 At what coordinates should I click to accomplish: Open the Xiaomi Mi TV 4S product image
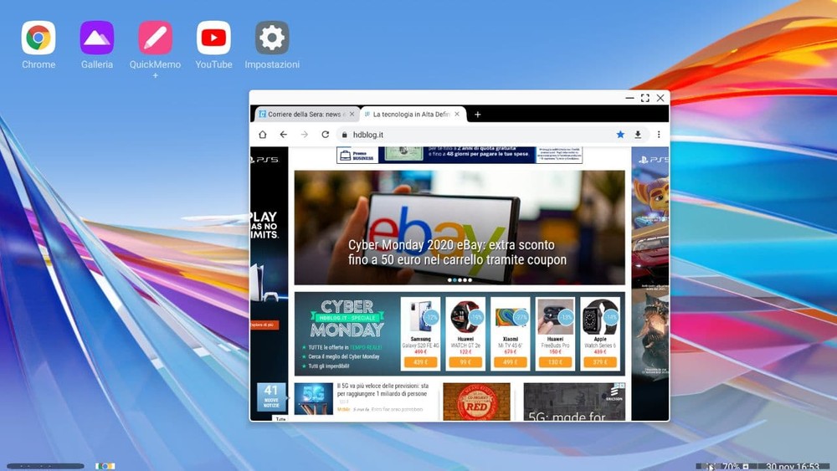511,317
